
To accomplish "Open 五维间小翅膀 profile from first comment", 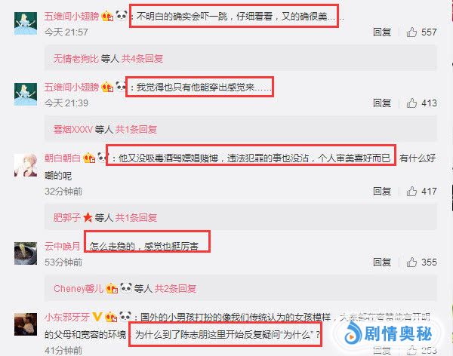I will pos(72,16).
